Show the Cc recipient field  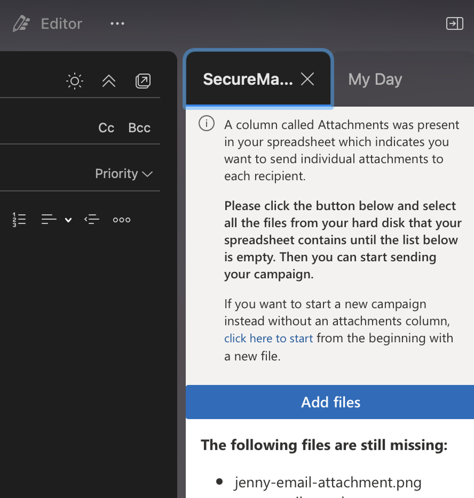(106, 128)
